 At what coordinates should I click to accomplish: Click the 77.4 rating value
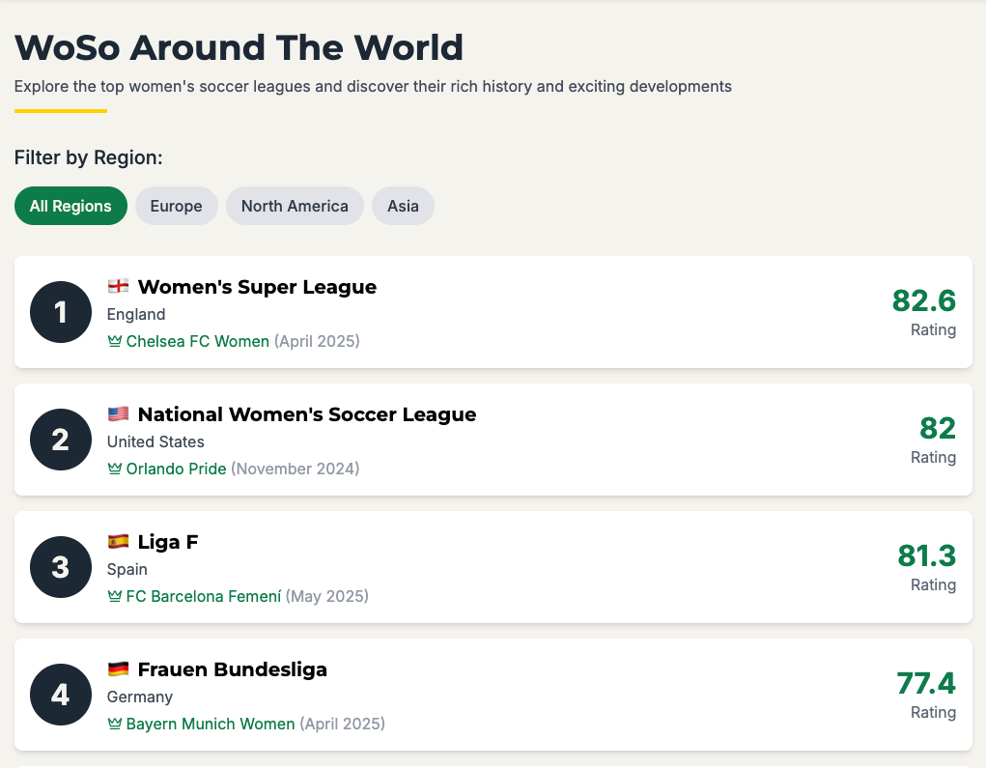click(926, 684)
